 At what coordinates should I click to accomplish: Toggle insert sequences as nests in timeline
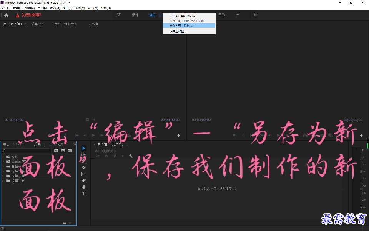[98, 156]
